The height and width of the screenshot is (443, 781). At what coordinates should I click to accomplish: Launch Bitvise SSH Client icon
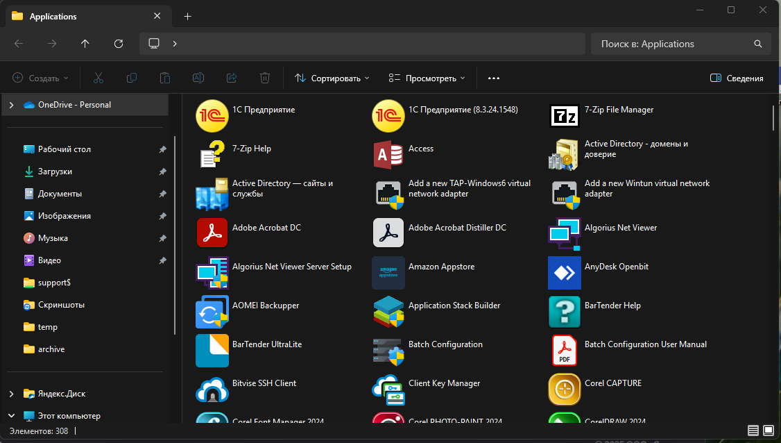click(x=212, y=389)
